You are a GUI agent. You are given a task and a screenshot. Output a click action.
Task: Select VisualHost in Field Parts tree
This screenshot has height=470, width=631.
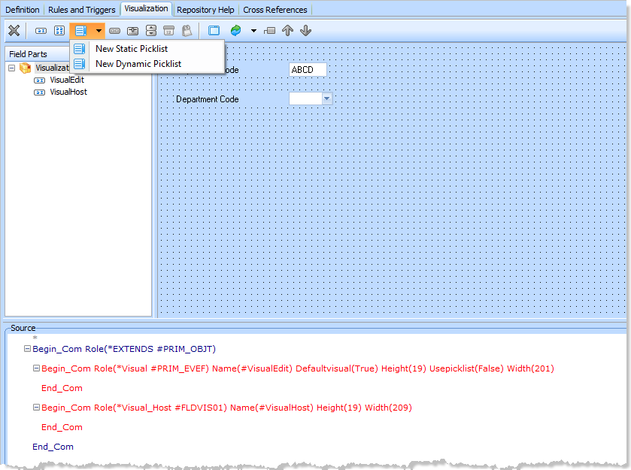click(68, 92)
